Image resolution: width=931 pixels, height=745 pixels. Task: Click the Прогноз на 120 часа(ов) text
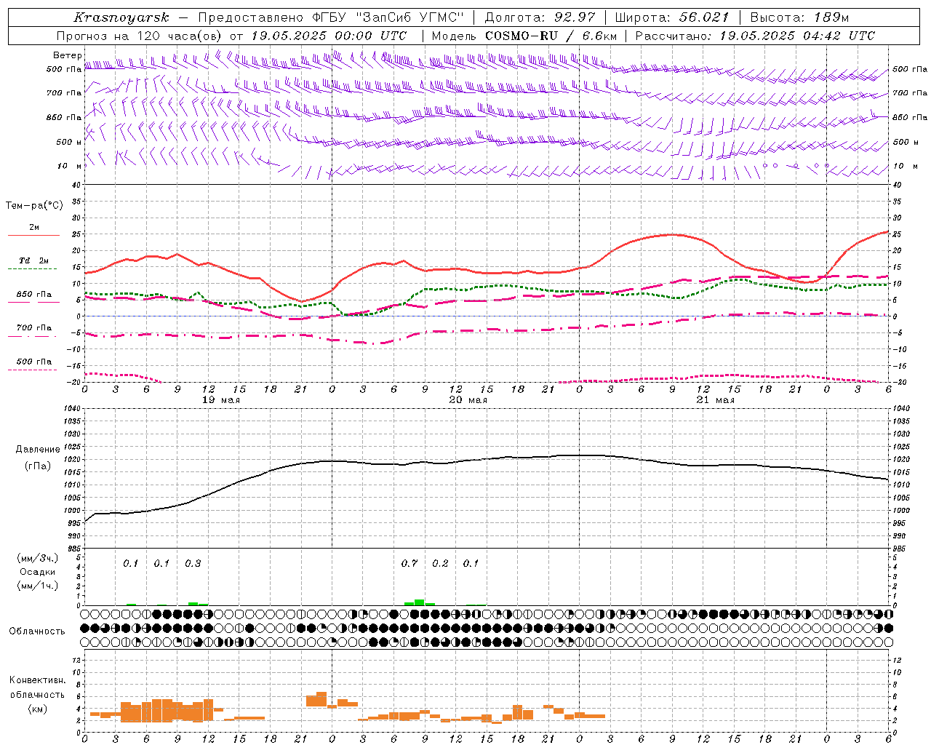[x=140, y=36]
